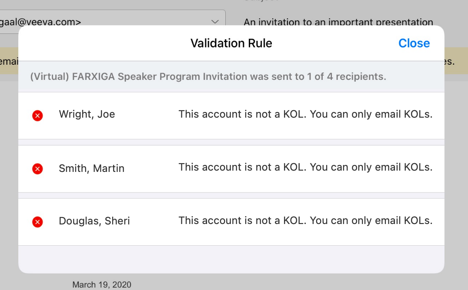The height and width of the screenshot is (290, 468).
Task: Click the yellow warning banner at the left edge
Action: [x=9, y=61]
